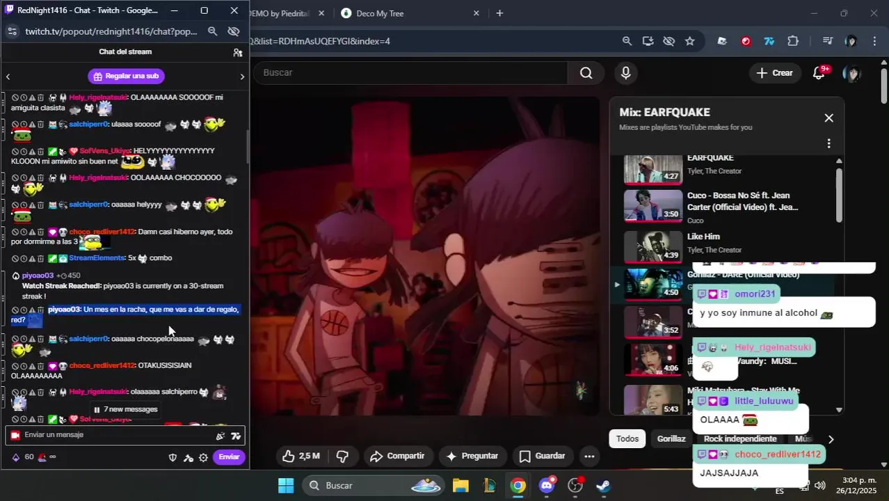Play EARFQUAKE thumbnail in mix list
889x501 pixels.
[x=652, y=169]
